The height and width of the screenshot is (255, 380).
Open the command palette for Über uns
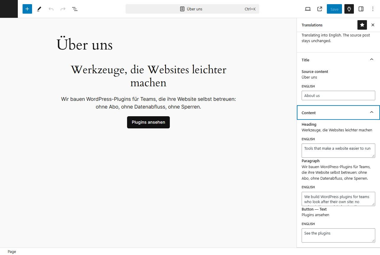(192, 9)
